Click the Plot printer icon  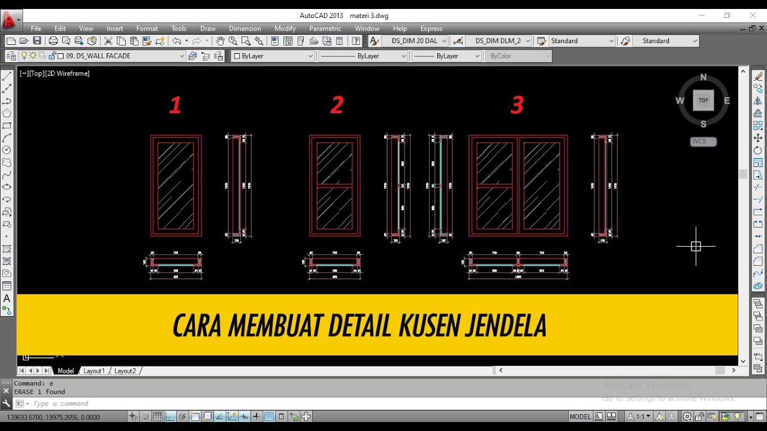(x=53, y=41)
